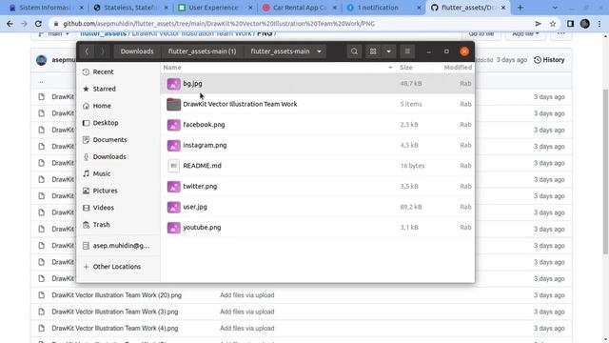Image resolution: width=609 pixels, height=343 pixels.
Task: Select the twitter.png file
Action: [317, 187]
